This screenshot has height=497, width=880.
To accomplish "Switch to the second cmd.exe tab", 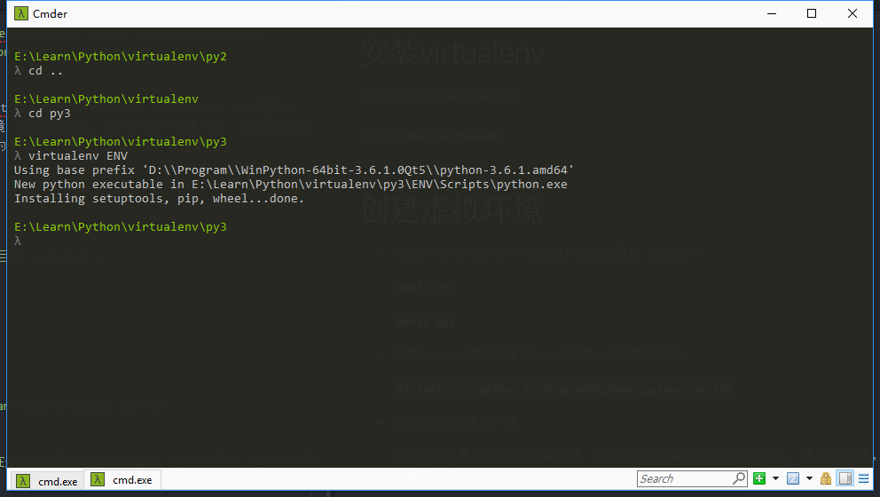I will 122,479.
